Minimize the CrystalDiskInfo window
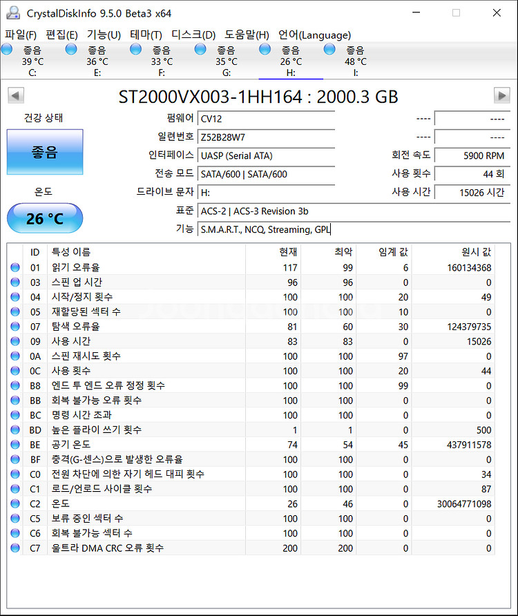The image size is (518, 616). pos(416,13)
